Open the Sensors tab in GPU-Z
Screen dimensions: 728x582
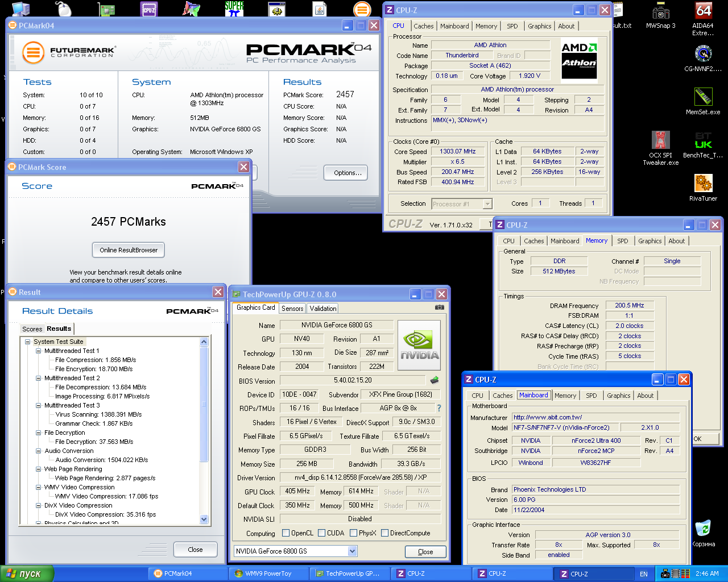click(292, 309)
